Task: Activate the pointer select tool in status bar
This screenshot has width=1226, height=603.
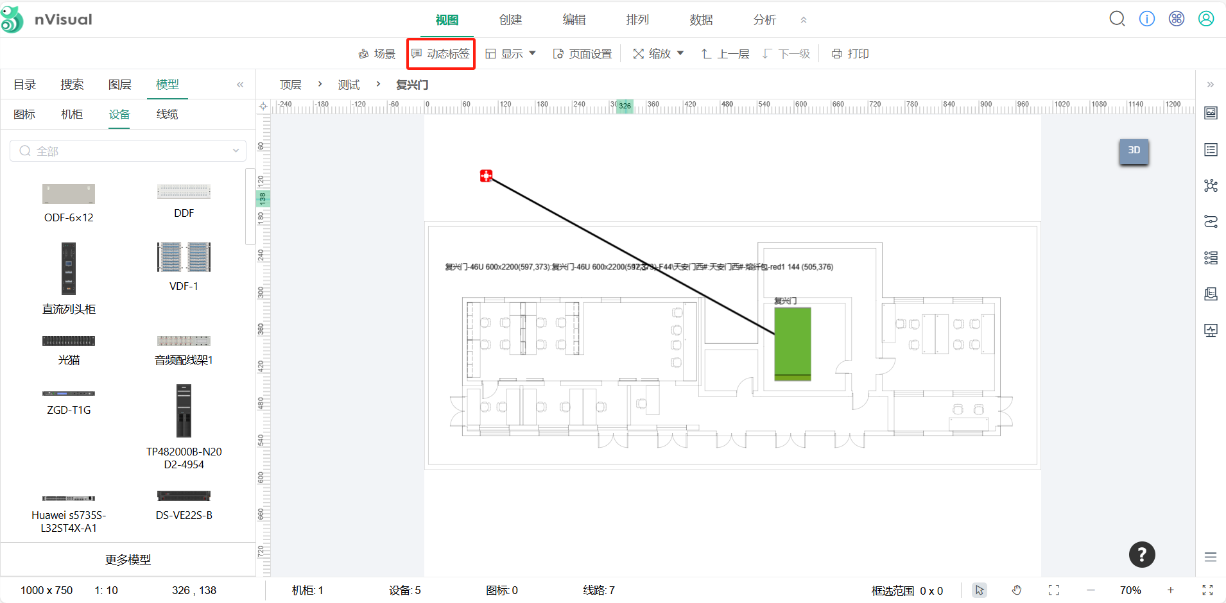Action: [x=980, y=590]
